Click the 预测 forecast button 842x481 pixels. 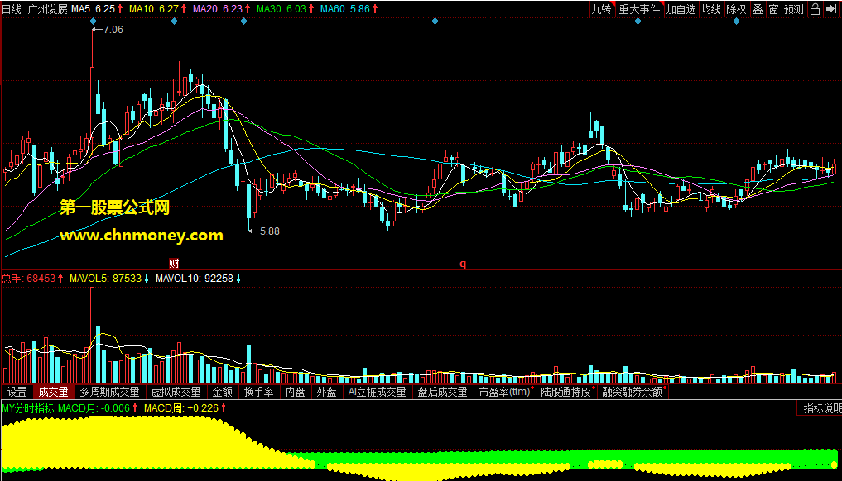pyautogui.click(x=794, y=9)
